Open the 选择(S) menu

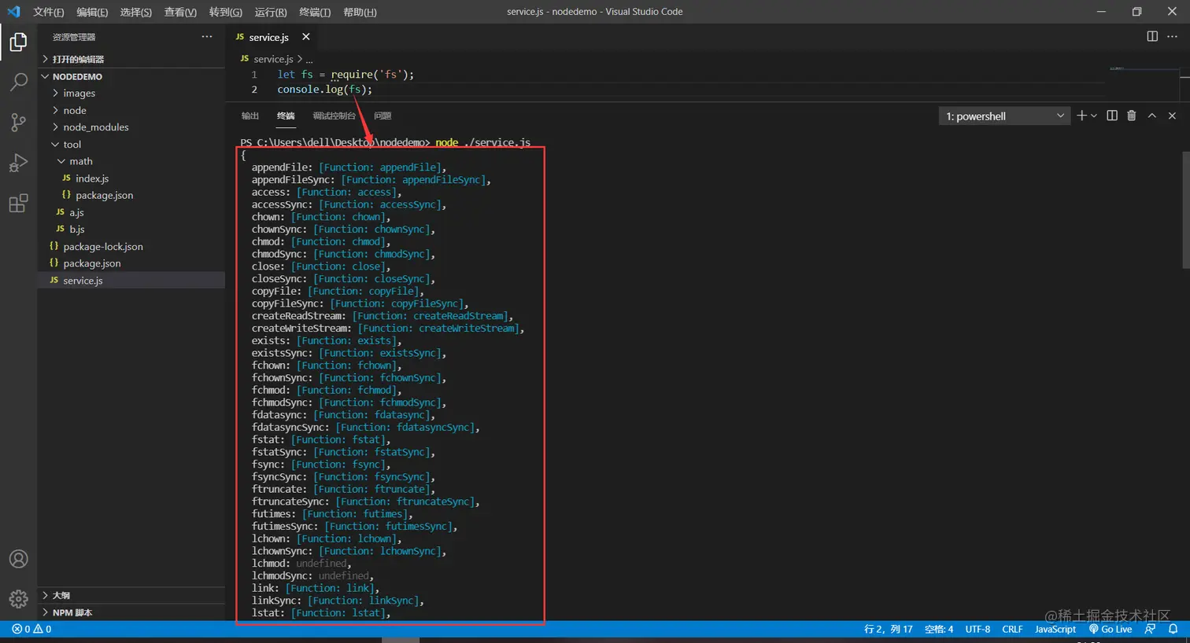(x=136, y=12)
